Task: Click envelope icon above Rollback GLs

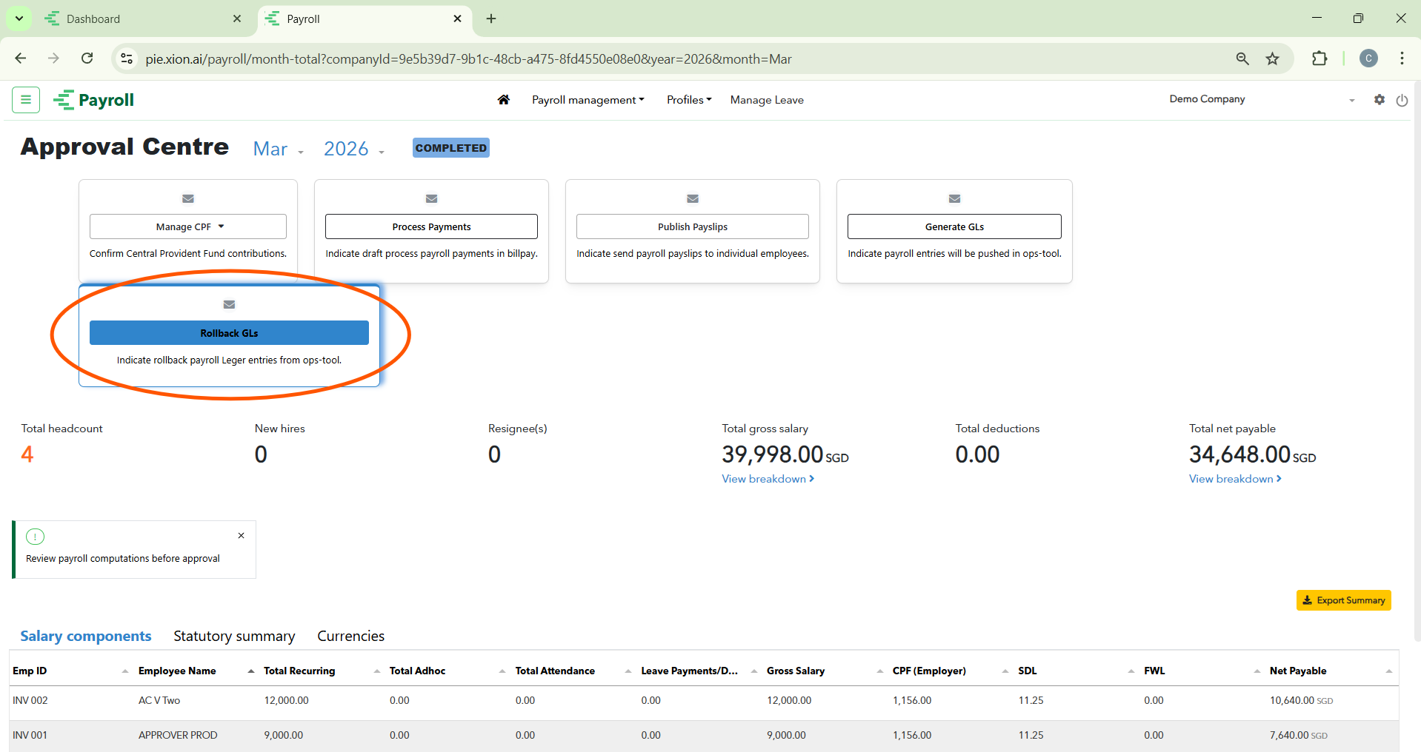Action: 229,304
